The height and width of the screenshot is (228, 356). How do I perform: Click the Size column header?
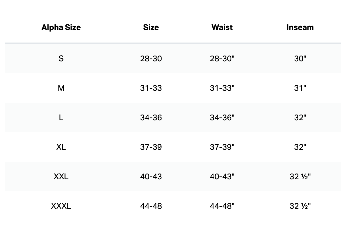(x=151, y=28)
